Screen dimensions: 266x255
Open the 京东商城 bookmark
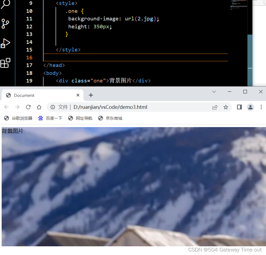[110, 118]
